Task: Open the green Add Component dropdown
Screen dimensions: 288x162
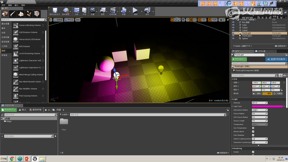Action: click(239, 59)
